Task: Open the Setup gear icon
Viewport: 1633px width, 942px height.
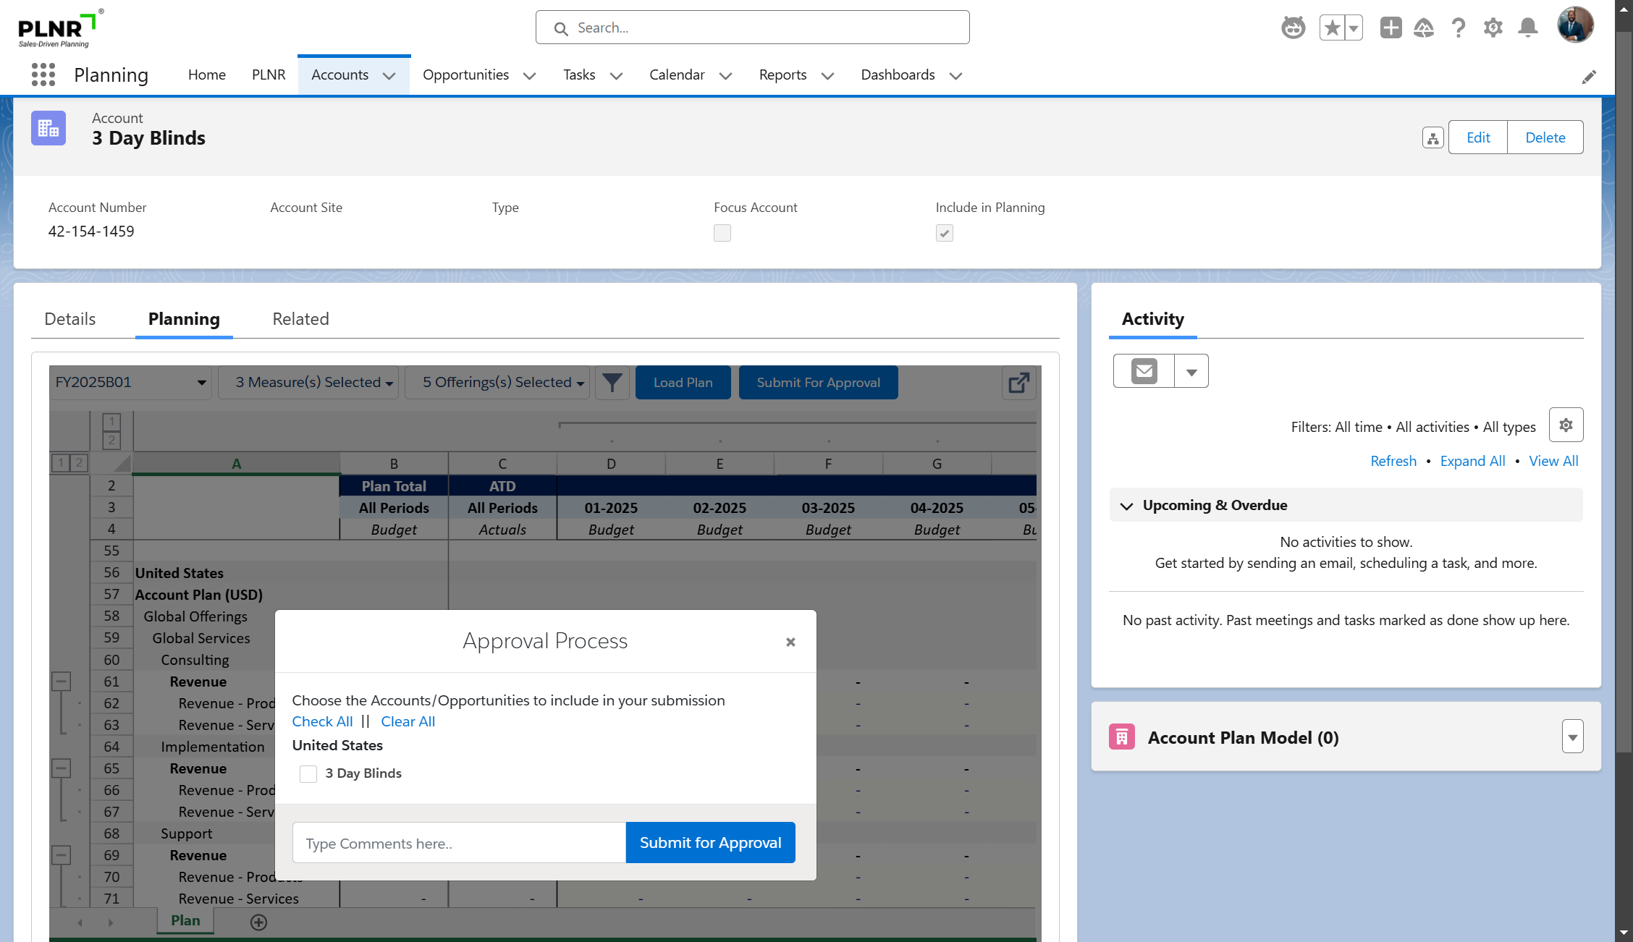Action: coord(1493,28)
